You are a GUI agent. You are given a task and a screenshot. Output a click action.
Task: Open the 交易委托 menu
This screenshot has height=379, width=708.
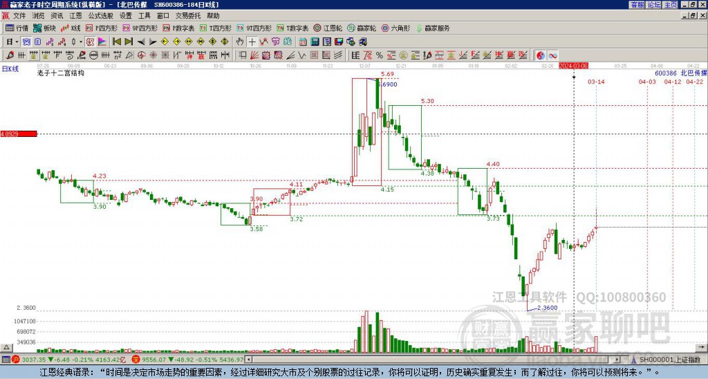pos(188,16)
